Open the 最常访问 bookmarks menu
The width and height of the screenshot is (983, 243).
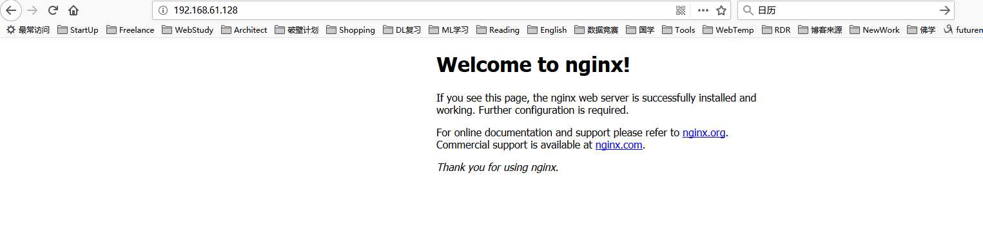(28, 30)
